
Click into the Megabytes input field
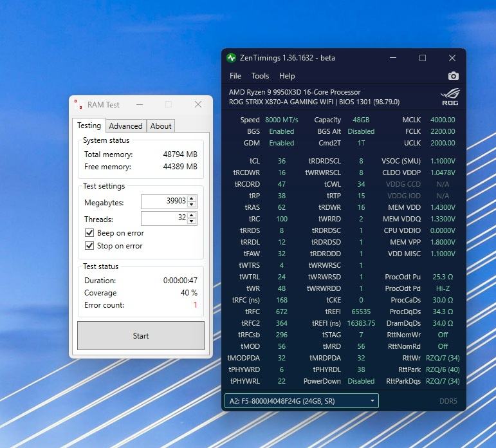click(164, 201)
